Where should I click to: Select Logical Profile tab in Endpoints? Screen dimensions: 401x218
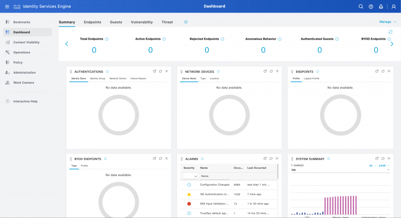312,78
